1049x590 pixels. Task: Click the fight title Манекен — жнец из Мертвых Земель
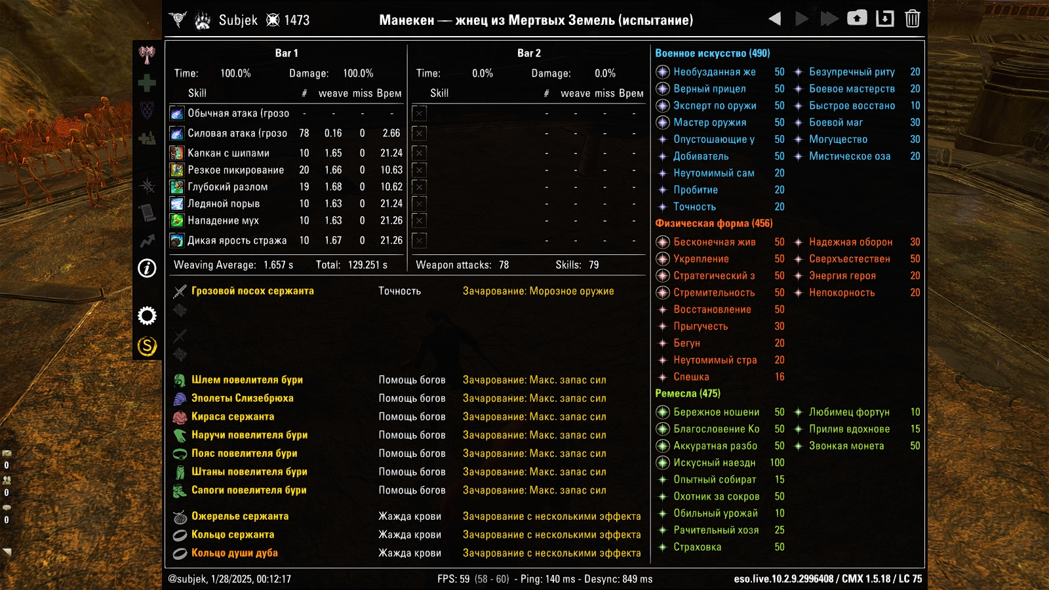536,20
